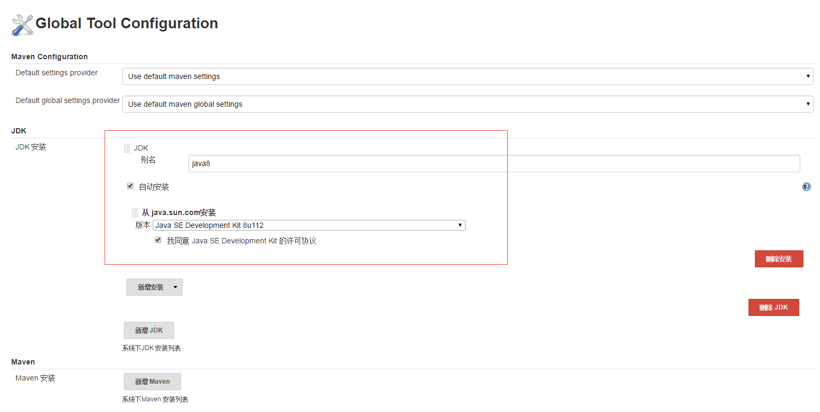Screen dimensions: 820x412
Task: Open the 版本 dropdown showing Java SE Development Kit 8u112
Action: tap(460, 225)
